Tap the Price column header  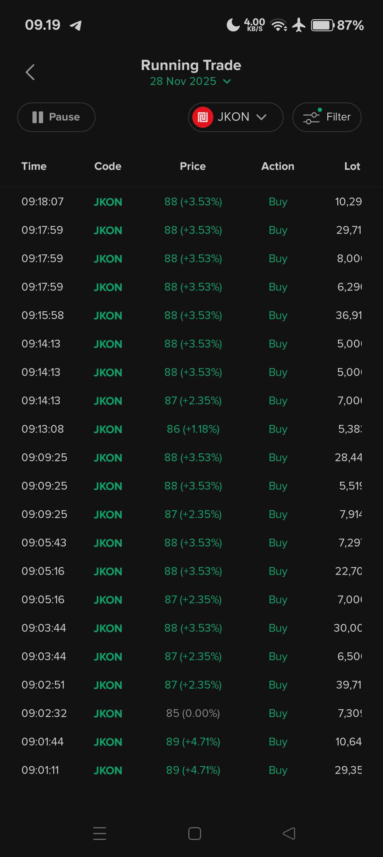[193, 166]
